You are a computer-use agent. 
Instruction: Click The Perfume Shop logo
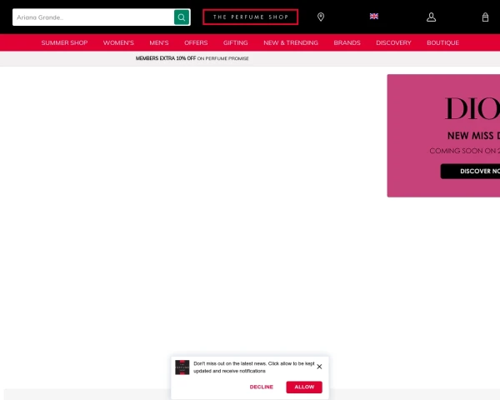tap(250, 17)
